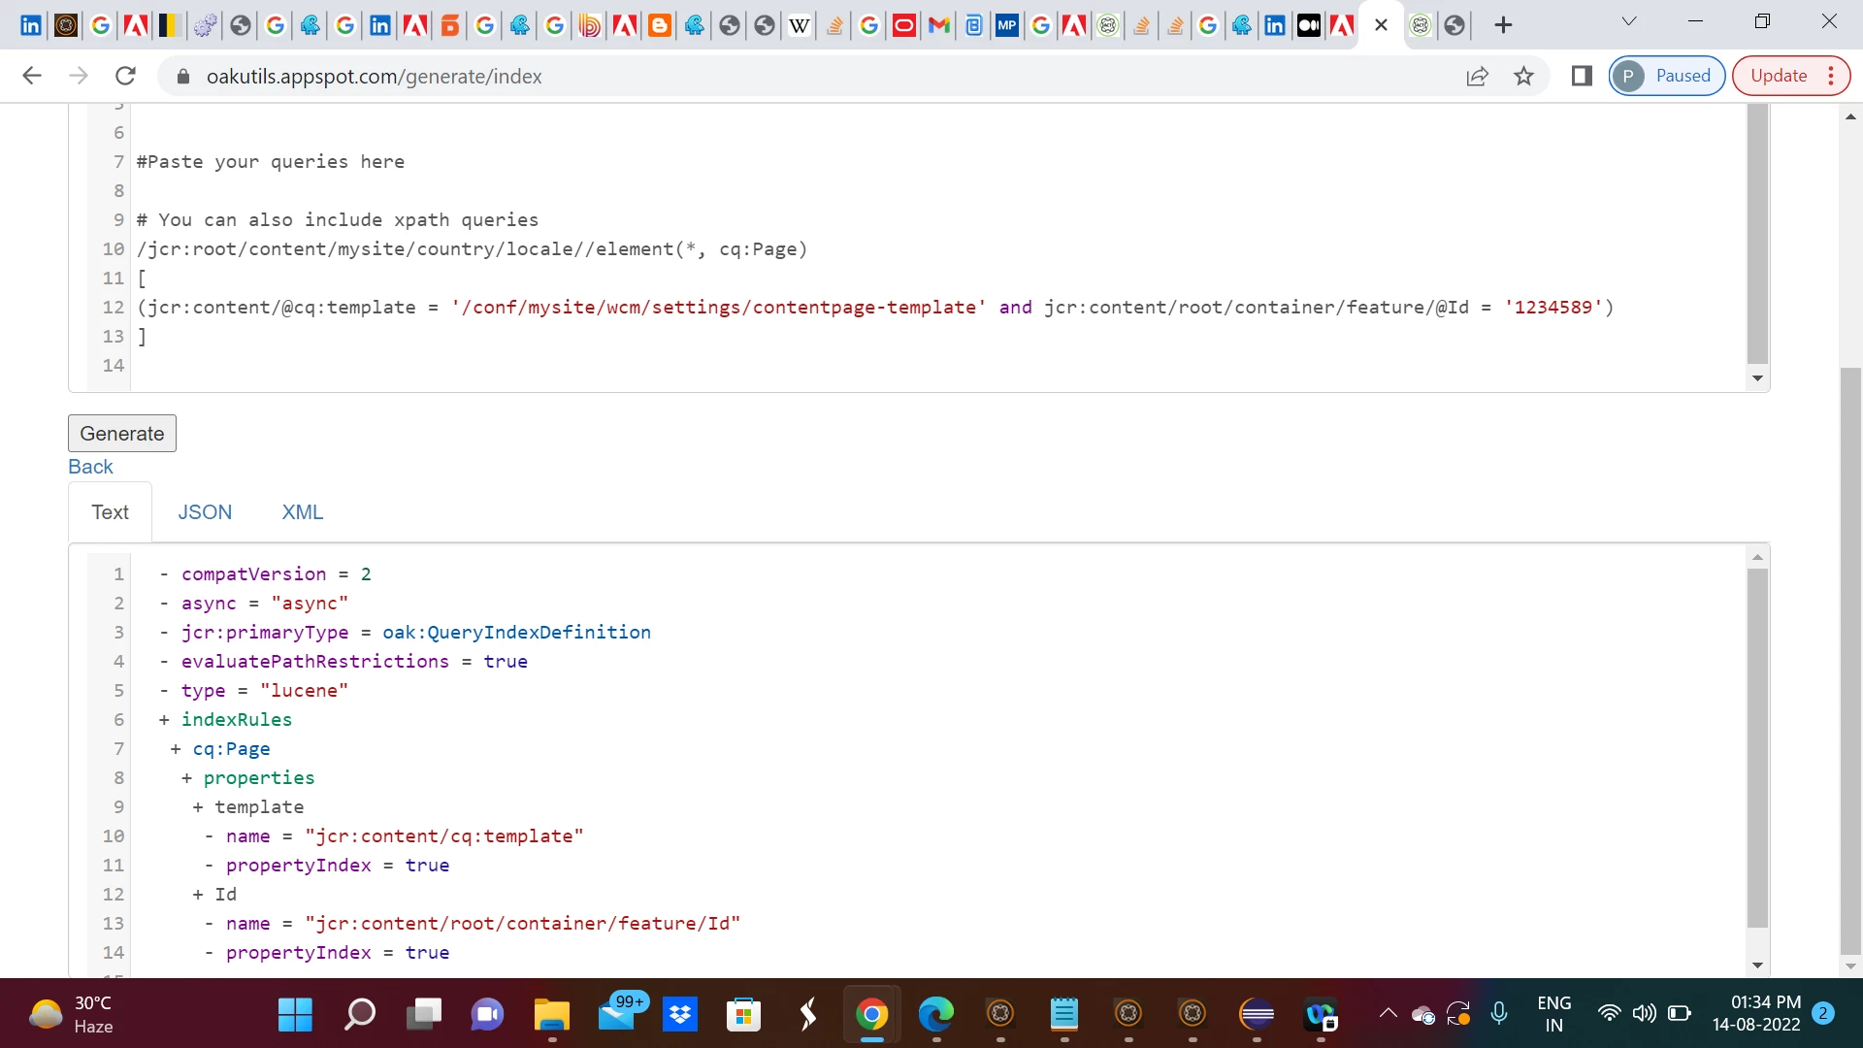Open File Explorer from the taskbar
The image size is (1863, 1048).
pos(551,1015)
